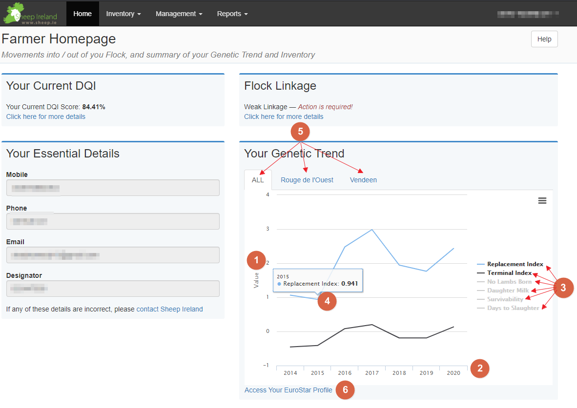Click the Phone input field
The image size is (577, 408).
click(113, 221)
